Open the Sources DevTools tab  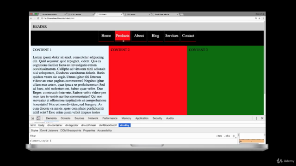tap(79, 118)
